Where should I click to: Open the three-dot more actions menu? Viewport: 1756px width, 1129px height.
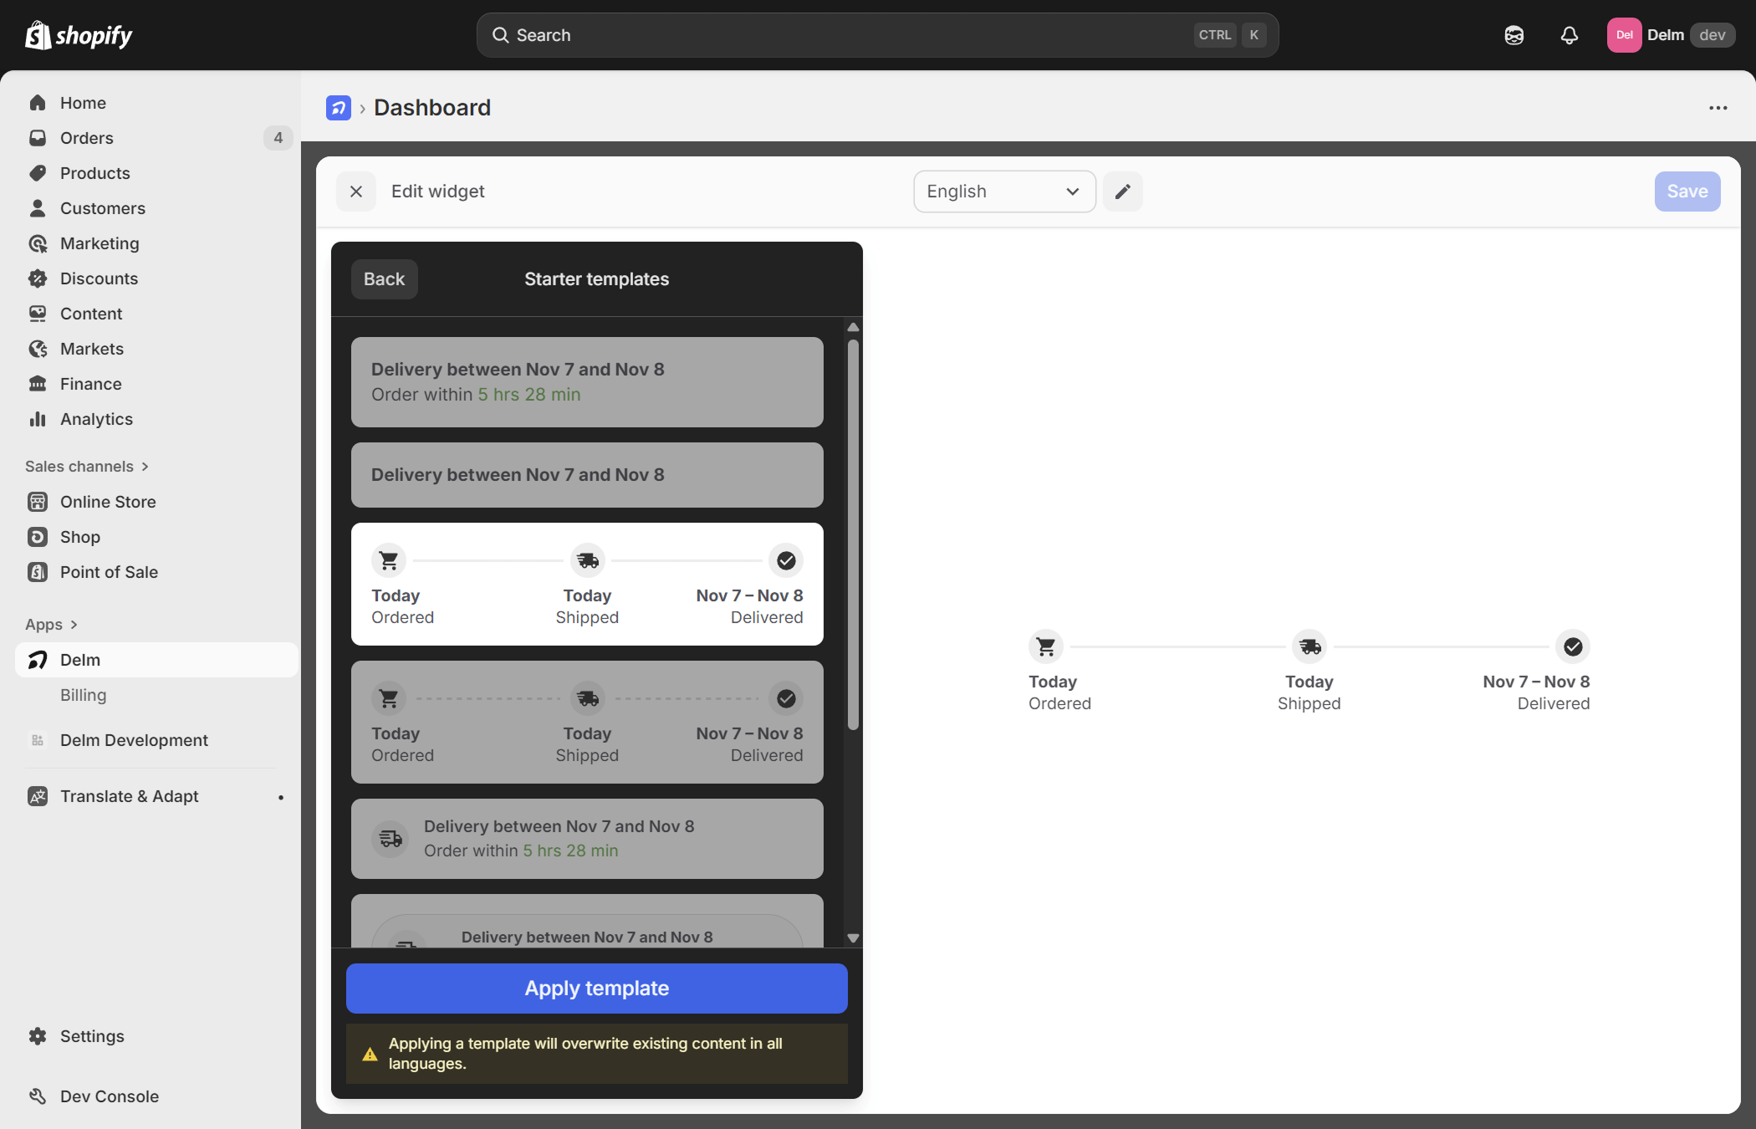[1718, 108]
